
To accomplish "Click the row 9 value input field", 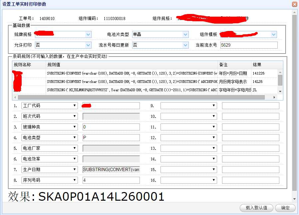I will point(251,106).
